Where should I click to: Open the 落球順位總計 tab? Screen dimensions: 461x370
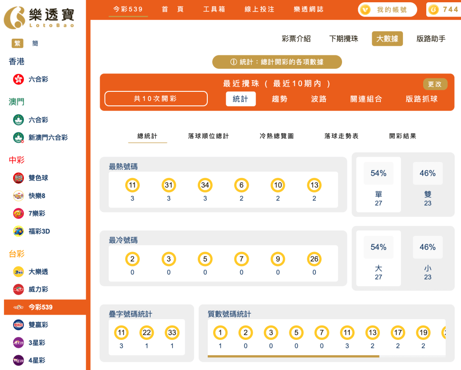tap(209, 136)
